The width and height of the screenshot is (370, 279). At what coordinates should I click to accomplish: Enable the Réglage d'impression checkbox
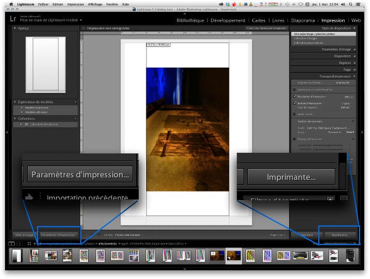294,139
